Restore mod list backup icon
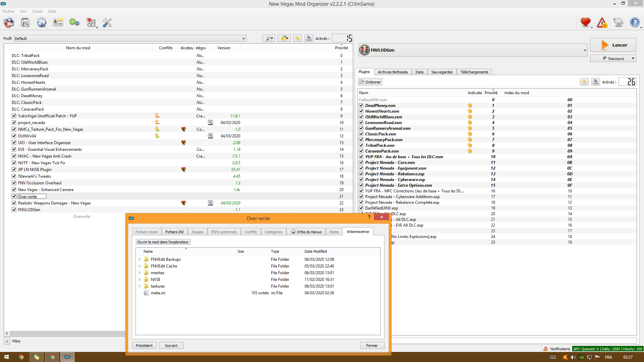Image resolution: width=644 pixels, height=362 pixels. 298,38
